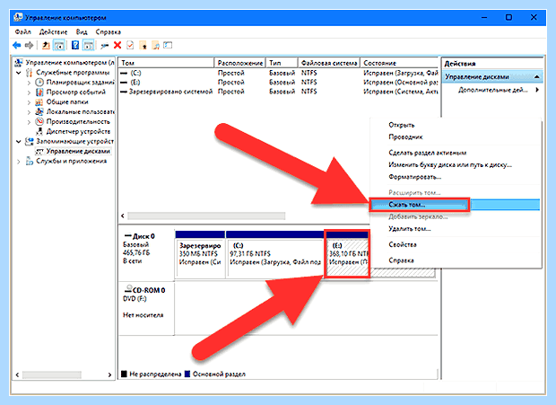The height and width of the screenshot is (405, 556).
Task: Click the Том column header
Action: [166, 63]
